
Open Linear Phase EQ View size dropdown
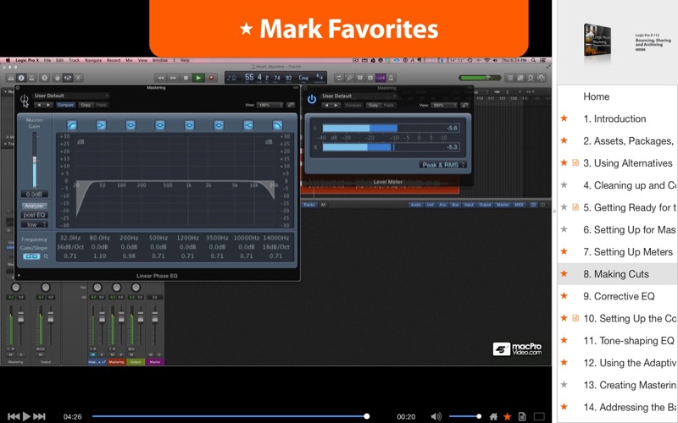click(x=270, y=105)
